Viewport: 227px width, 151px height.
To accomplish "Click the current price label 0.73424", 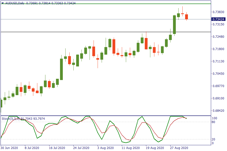I will pyautogui.click(x=218, y=19).
